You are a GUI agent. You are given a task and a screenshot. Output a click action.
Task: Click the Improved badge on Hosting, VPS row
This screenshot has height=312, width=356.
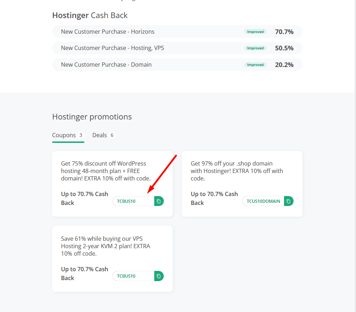pos(255,48)
